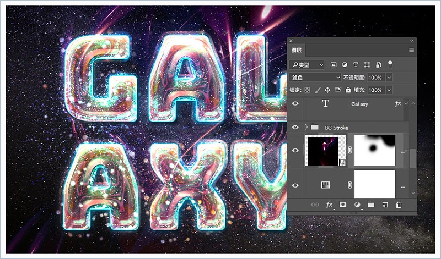Create a new layer with bottom icon
Viewport: 441px width, 259px height.
pos(385,205)
